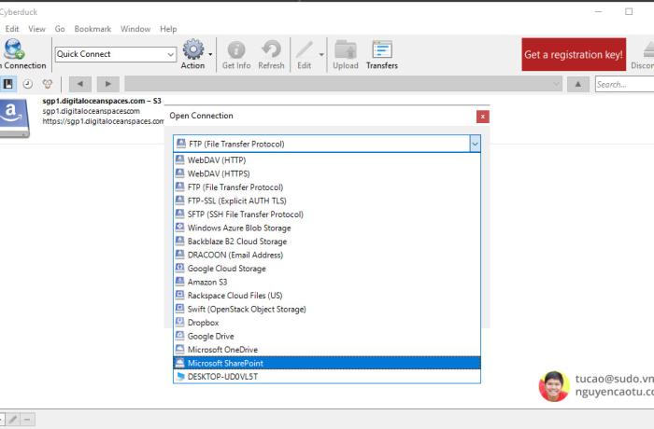Screen dimensions: 654x429
Task: Choose Microsoft SharePoint option
Action: coord(327,363)
